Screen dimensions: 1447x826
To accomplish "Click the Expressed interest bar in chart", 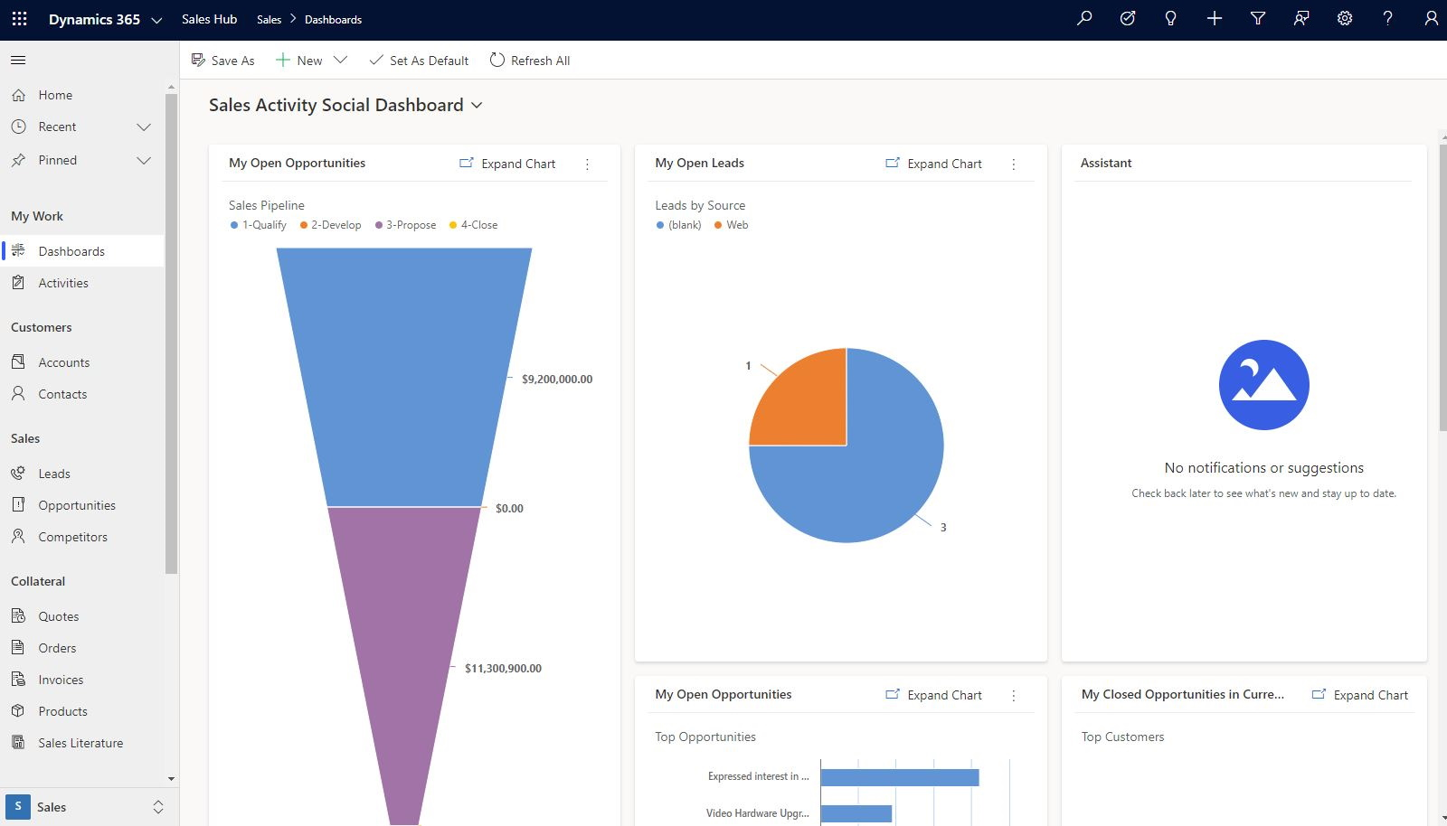I will click(900, 777).
